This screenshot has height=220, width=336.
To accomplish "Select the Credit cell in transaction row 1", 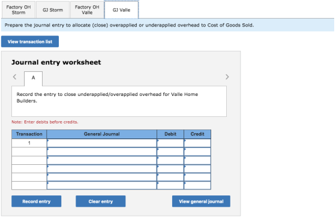I will coord(197,143).
